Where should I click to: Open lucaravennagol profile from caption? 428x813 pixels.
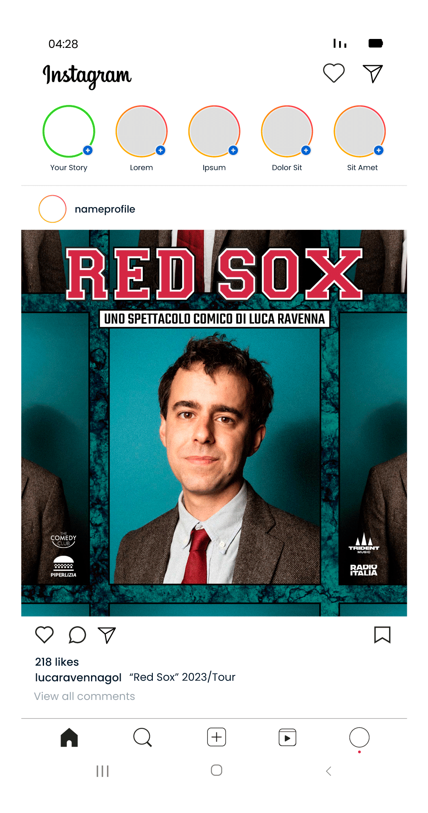click(78, 677)
